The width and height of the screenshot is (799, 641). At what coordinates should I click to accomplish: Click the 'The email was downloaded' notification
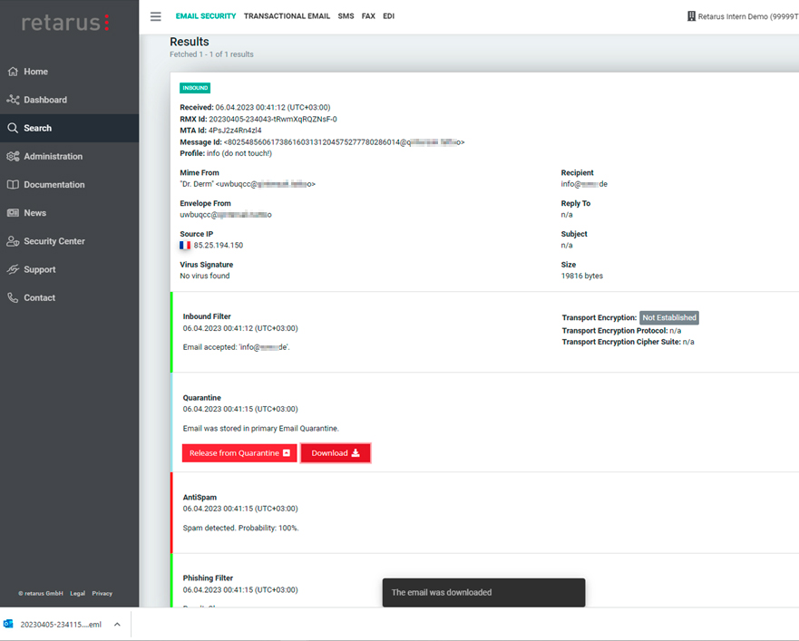[483, 592]
